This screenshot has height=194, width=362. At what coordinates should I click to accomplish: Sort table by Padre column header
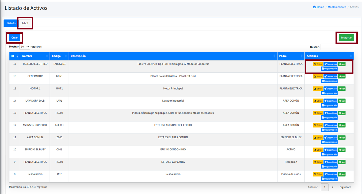pos(291,56)
